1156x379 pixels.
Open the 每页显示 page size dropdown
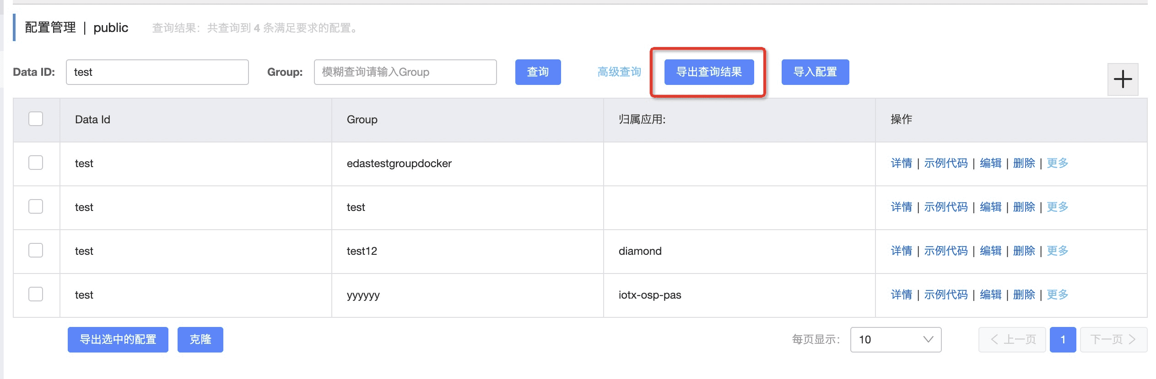[x=896, y=339]
